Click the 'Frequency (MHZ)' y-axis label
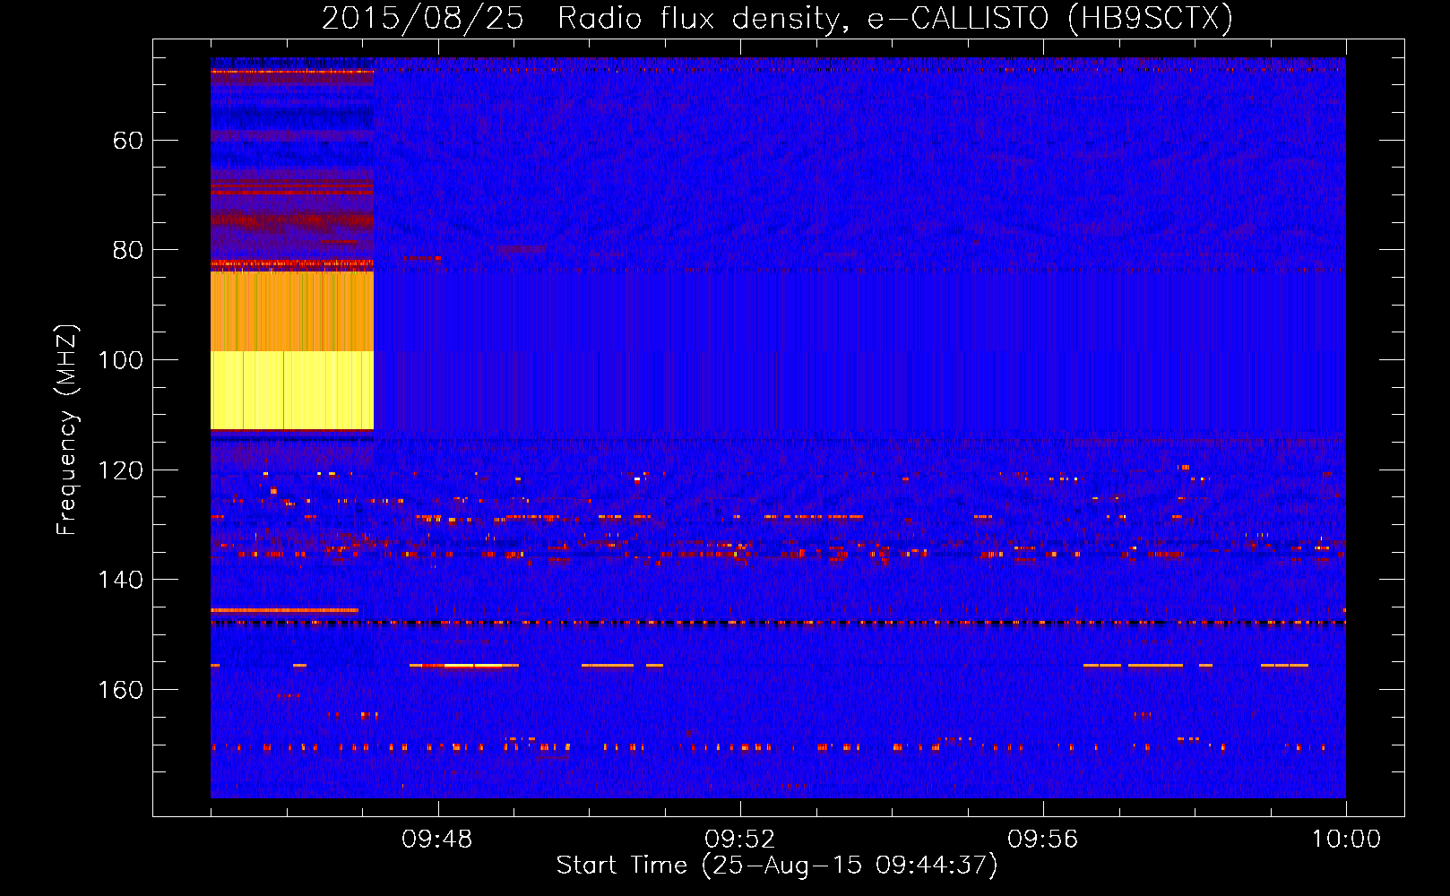Image resolution: width=1450 pixels, height=896 pixels. pos(67,430)
